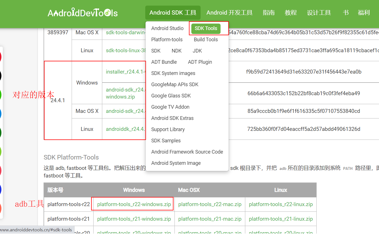Click the platform-tools-r21 version cell
Screen dimensions: 379x235
[69, 219]
